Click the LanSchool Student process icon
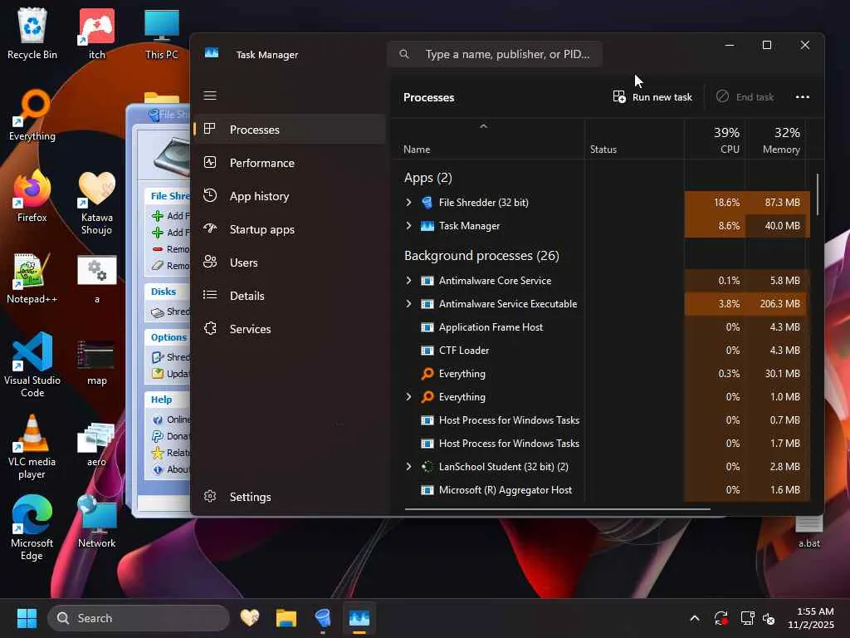 coord(427,467)
